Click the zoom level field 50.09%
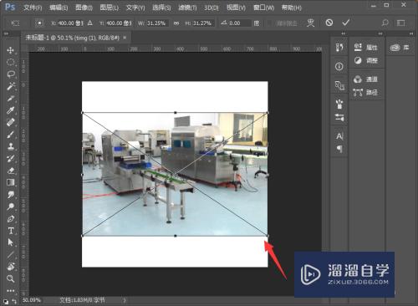Viewport: 418px width, 306px height. (x=32, y=300)
